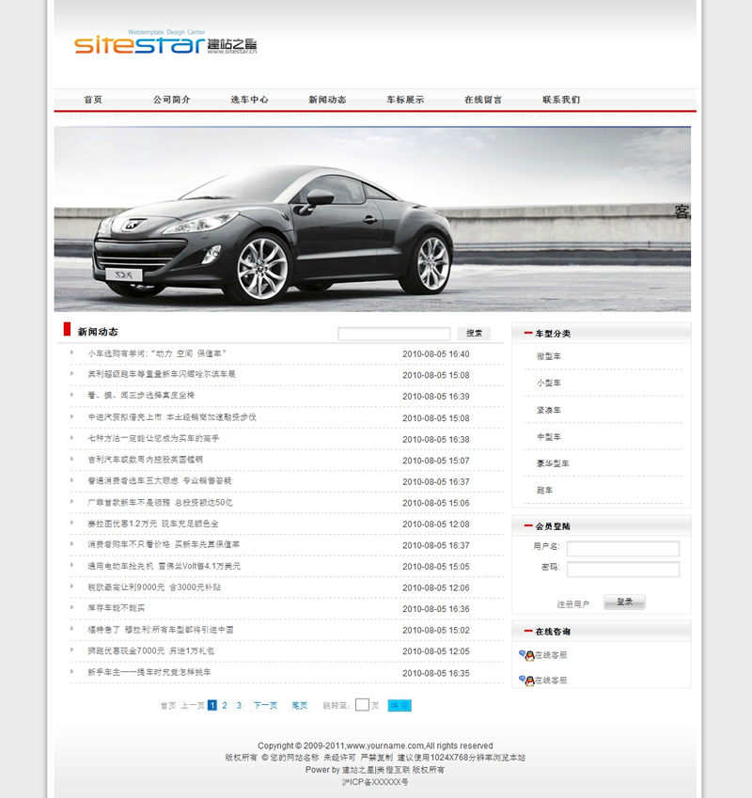Click arrow bullet beside 新手车主 article
This screenshot has height=798, width=752.
point(72,672)
